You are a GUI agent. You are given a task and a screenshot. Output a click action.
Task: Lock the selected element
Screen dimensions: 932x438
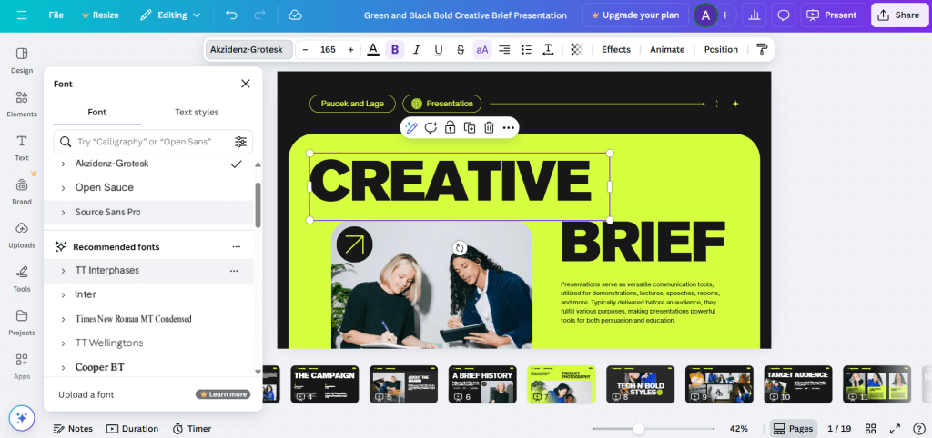[450, 127]
